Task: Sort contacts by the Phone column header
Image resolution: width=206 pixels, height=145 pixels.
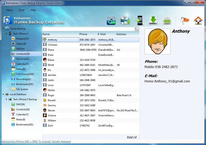Action: [83, 34]
